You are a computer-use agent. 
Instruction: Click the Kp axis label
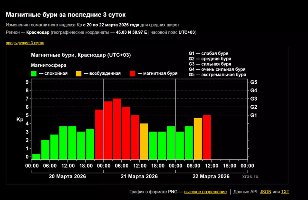coord(20,119)
